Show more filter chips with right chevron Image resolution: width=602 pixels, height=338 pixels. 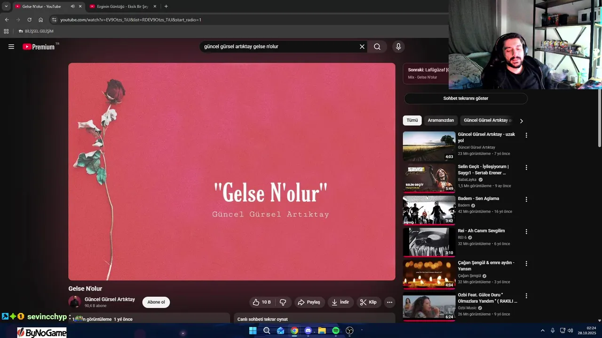(x=521, y=121)
